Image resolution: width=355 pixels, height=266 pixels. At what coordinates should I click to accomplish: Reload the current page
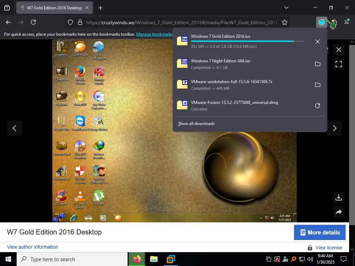pyautogui.click(x=33, y=22)
